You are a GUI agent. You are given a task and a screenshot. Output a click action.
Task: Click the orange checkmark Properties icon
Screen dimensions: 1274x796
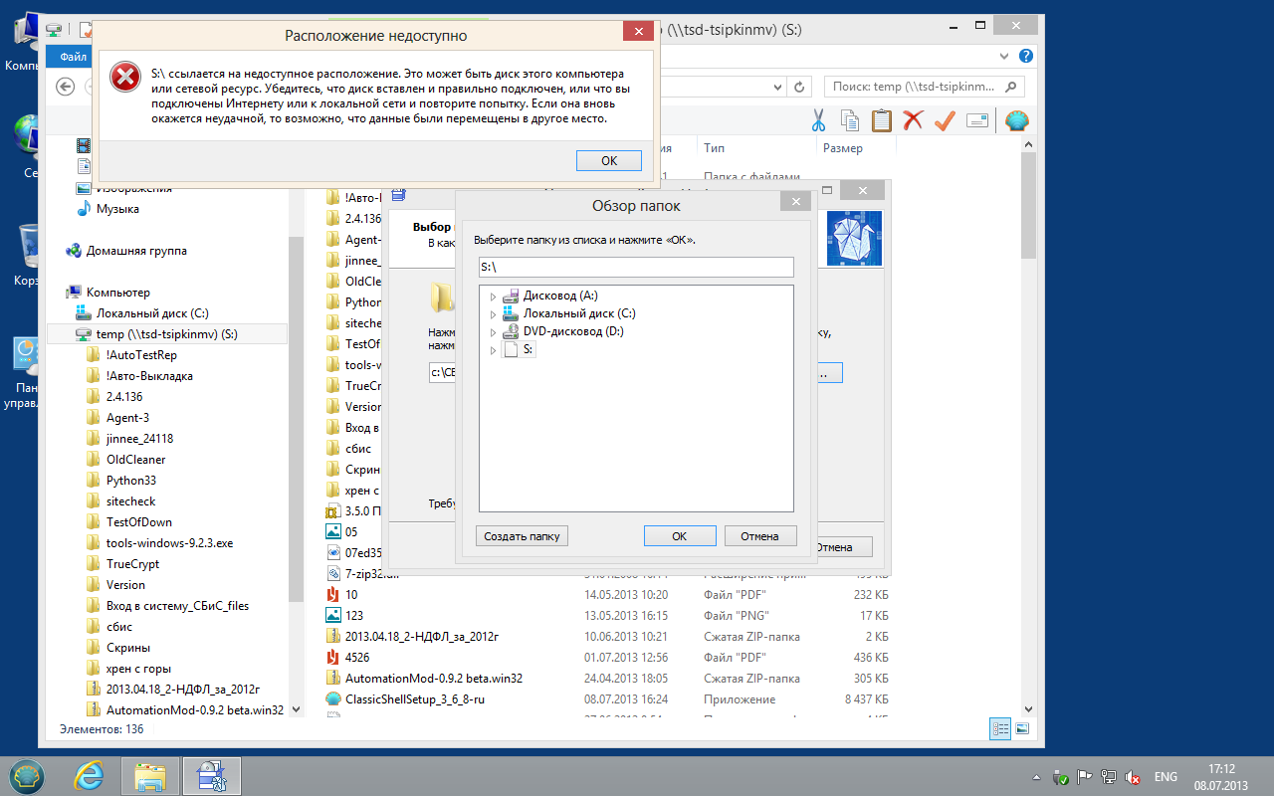(x=945, y=120)
